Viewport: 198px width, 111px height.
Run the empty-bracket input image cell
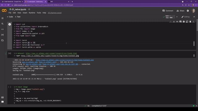tap(10, 87)
